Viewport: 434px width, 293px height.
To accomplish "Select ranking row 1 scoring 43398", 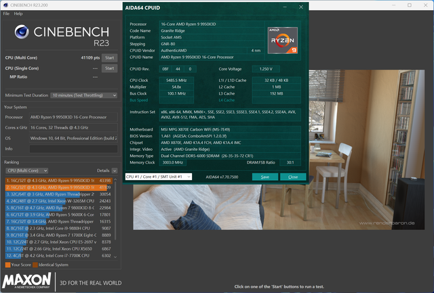I will pyautogui.click(x=58, y=181).
